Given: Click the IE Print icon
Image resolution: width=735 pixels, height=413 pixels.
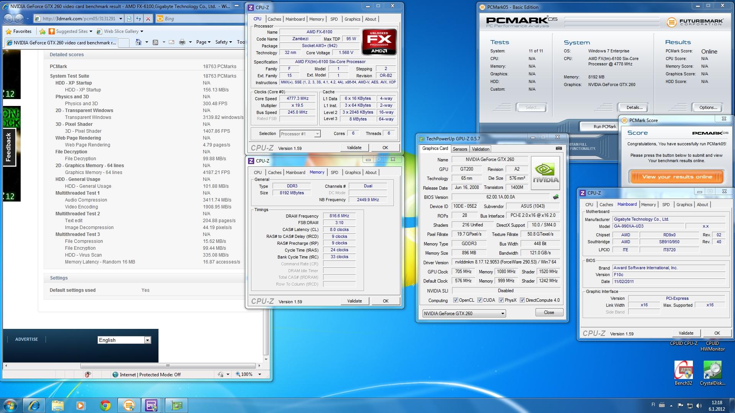Looking at the screenshot, I should tap(182, 42).
